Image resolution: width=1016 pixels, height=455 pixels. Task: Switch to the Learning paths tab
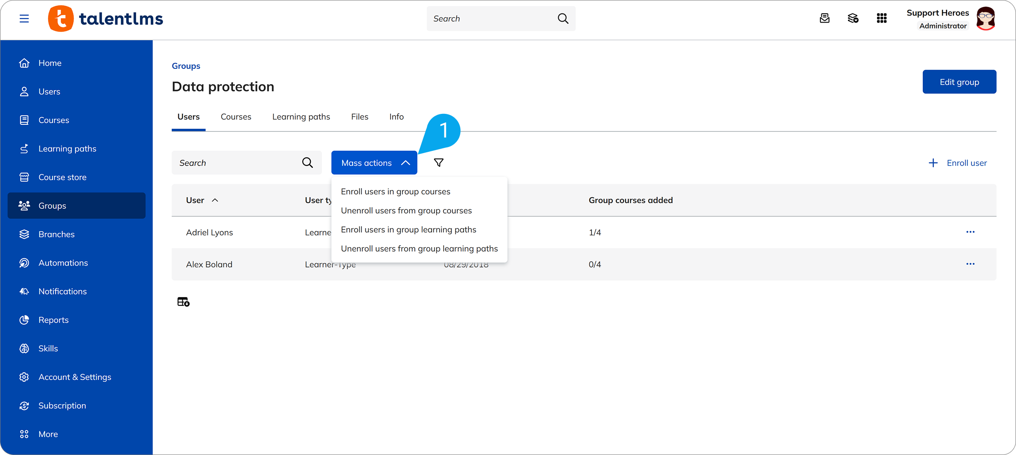(x=301, y=117)
